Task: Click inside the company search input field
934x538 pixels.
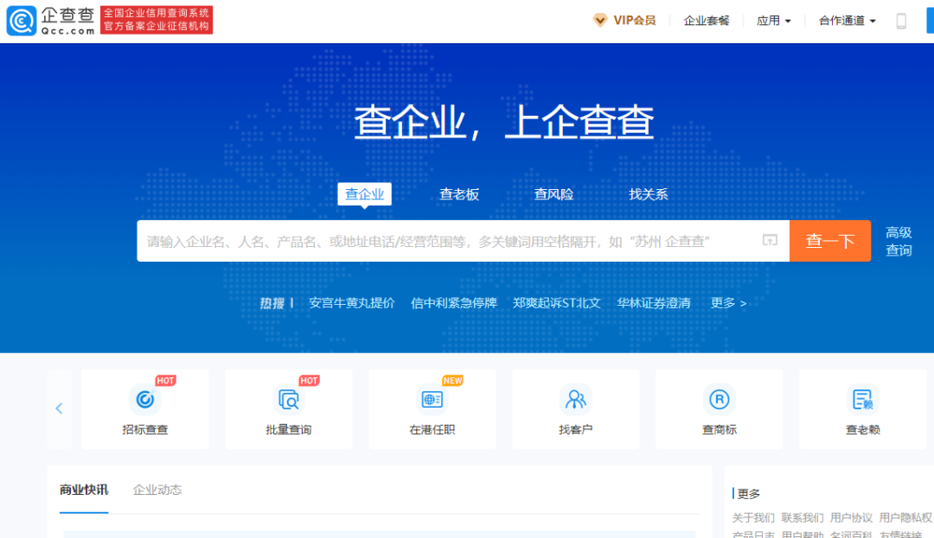Action: pyautogui.click(x=432, y=240)
